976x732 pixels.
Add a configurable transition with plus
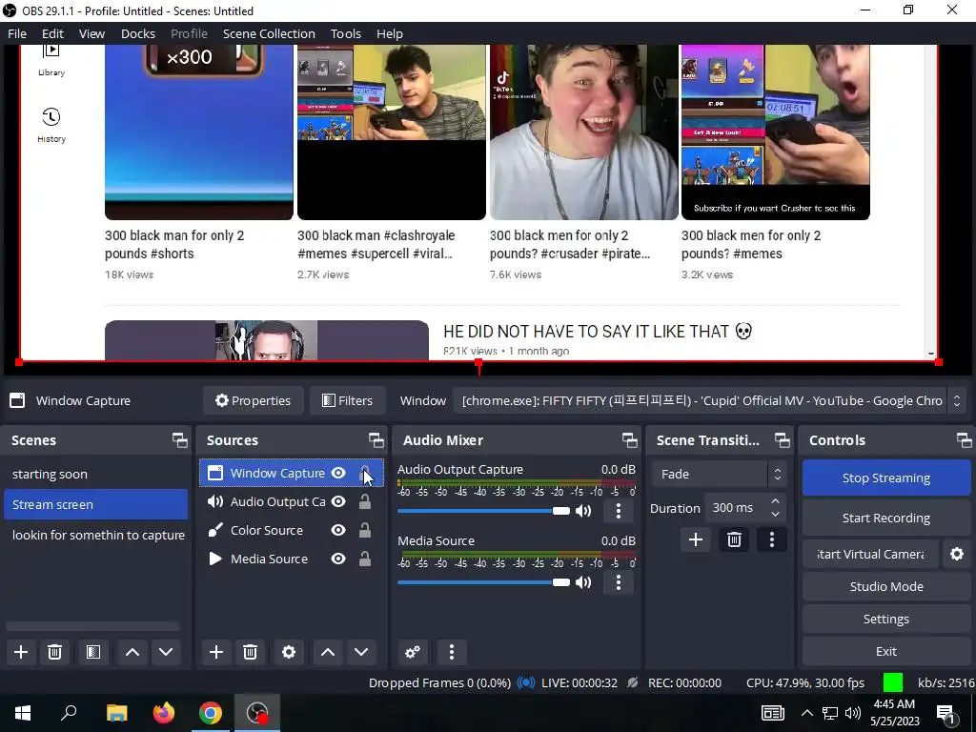(x=695, y=539)
